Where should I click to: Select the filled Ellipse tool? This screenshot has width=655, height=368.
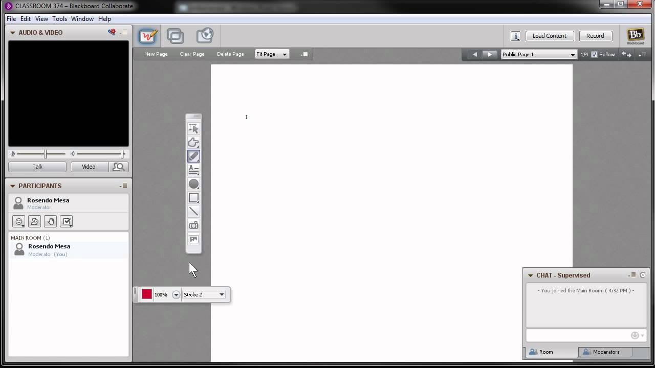(x=193, y=183)
